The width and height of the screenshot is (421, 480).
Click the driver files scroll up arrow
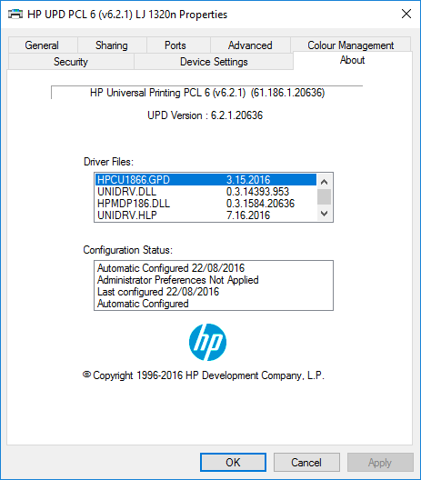(325, 182)
